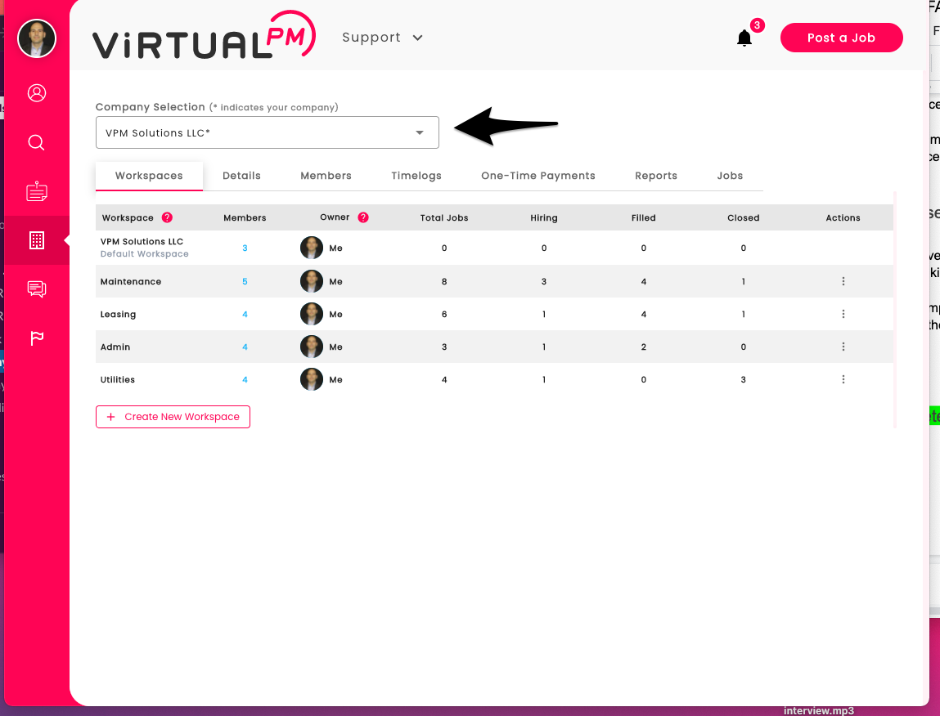Click the Post a Job button

tap(842, 38)
